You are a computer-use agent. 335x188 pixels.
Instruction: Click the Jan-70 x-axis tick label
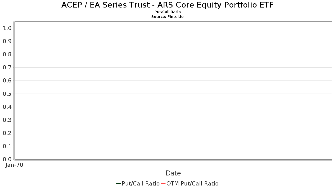coord(15,165)
